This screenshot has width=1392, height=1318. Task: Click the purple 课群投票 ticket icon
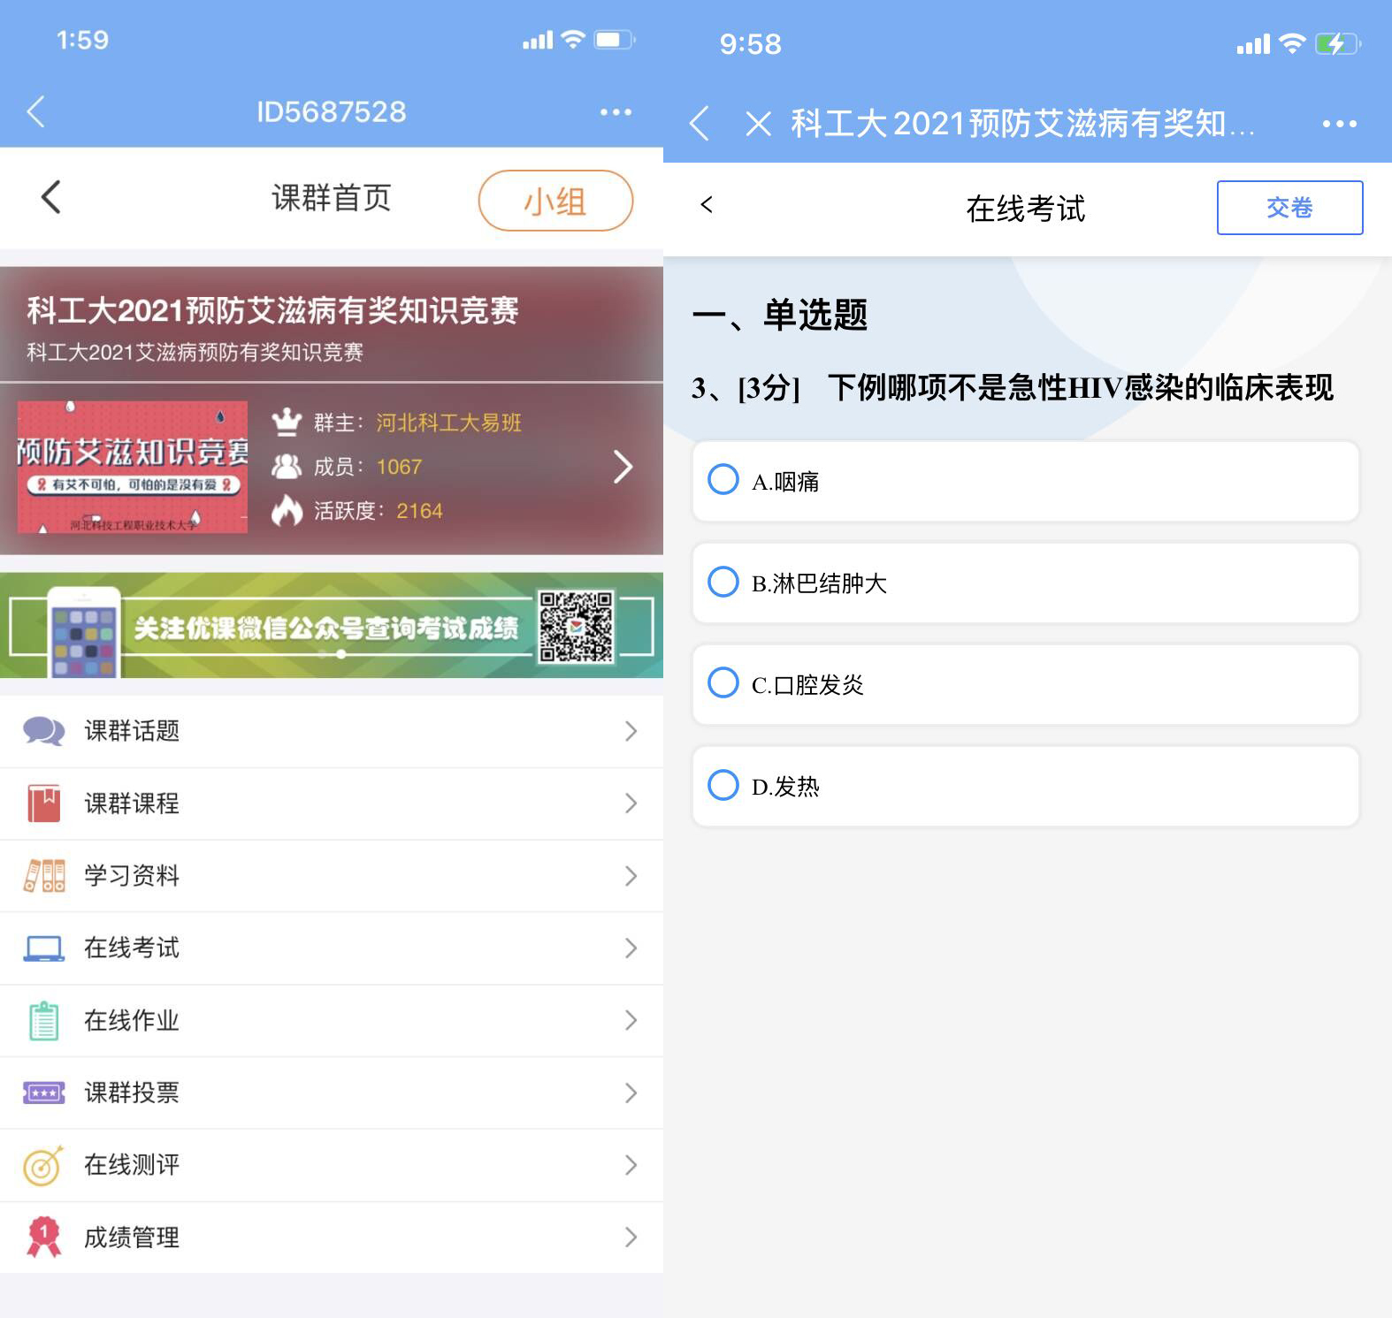43,1093
